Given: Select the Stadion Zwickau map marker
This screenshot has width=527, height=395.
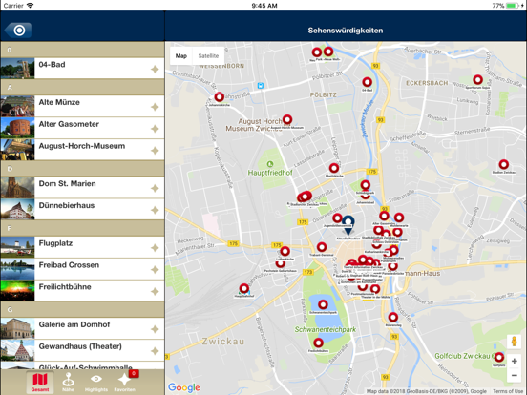Looking at the screenshot, I should tap(503, 164).
